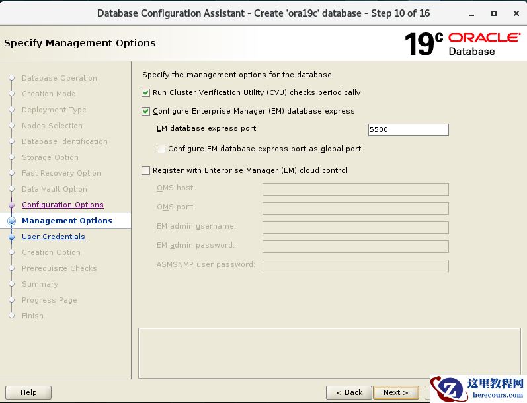Click the EM admin password field
527x403 pixels.
coord(356,246)
